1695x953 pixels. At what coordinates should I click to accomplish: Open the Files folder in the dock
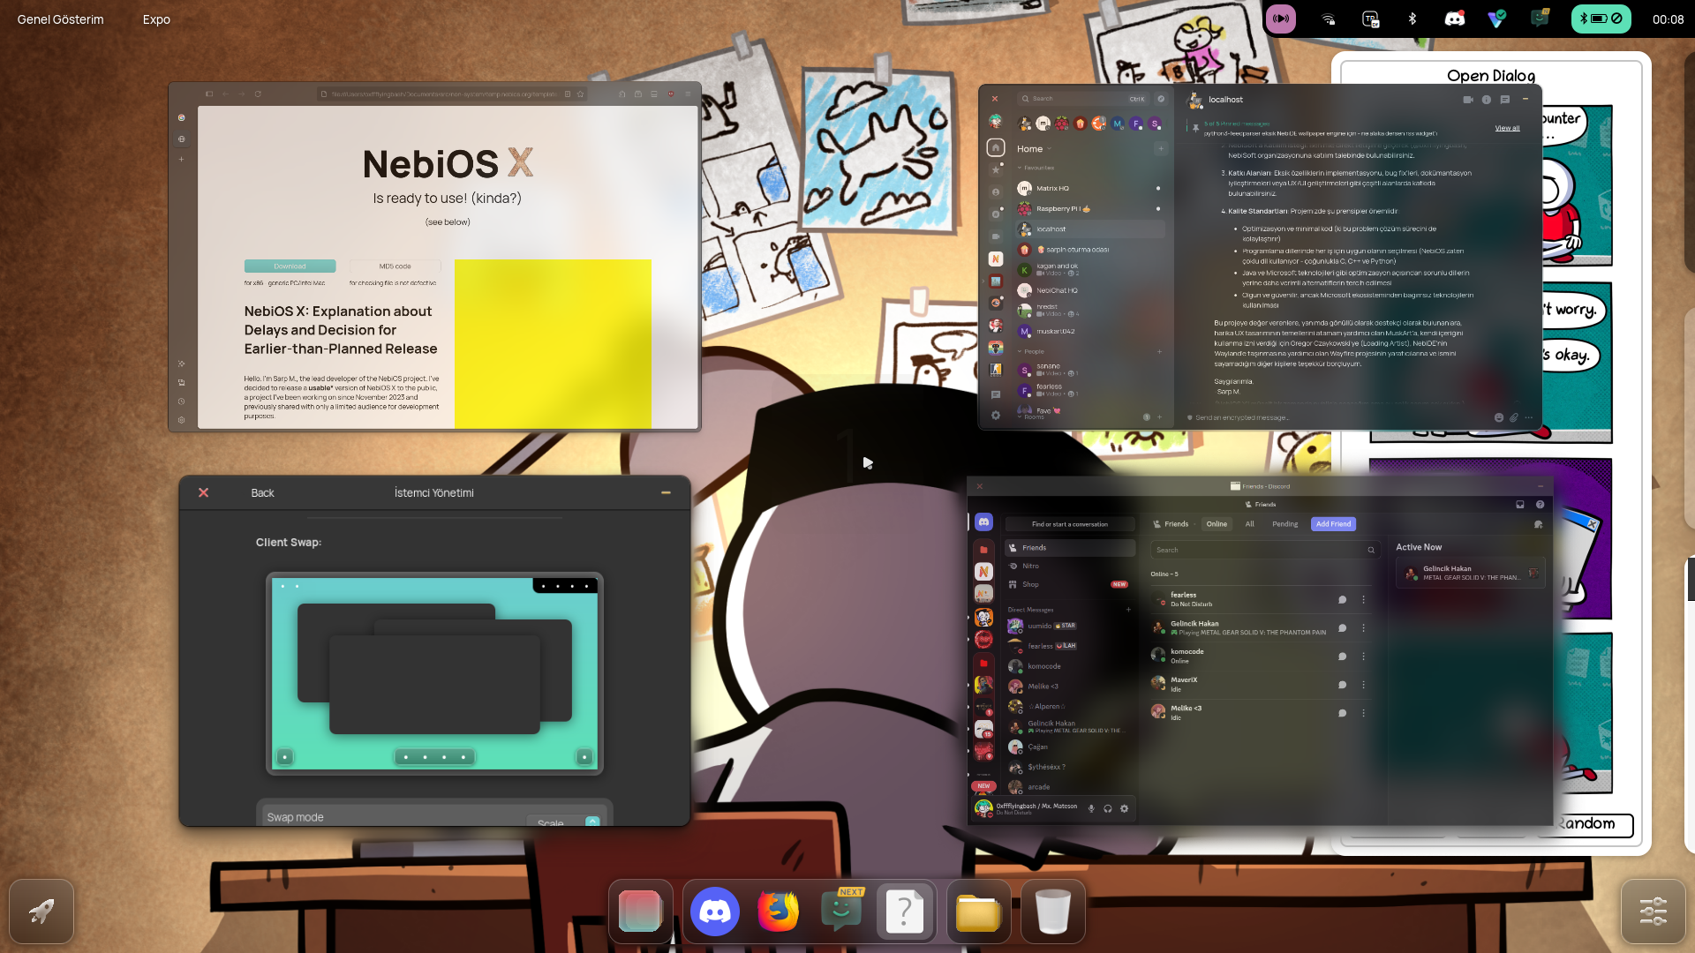(x=978, y=912)
